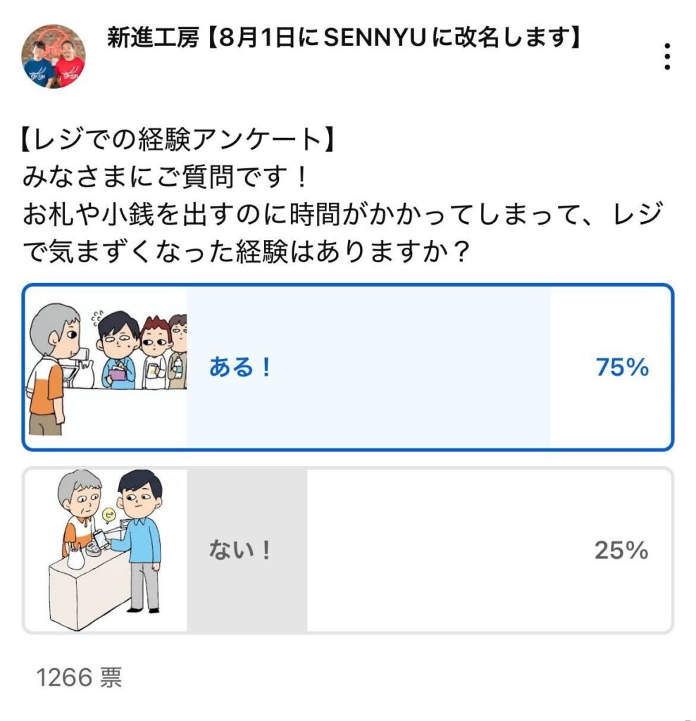Click the みなさまにご質問です！ text line

pos(165,177)
